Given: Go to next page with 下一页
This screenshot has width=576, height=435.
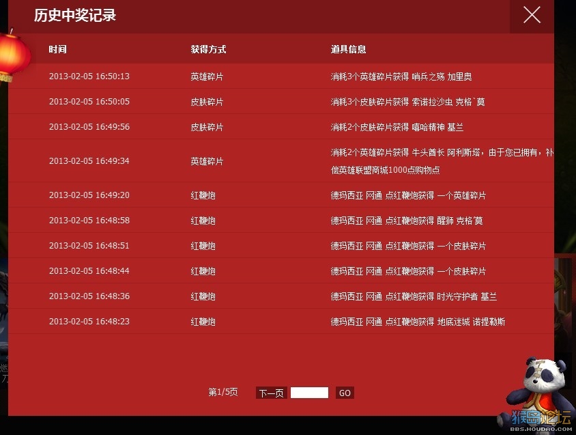Looking at the screenshot, I should click(271, 393).
